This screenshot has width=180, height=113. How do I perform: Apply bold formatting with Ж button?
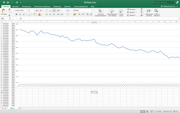(x=16, y=14)
